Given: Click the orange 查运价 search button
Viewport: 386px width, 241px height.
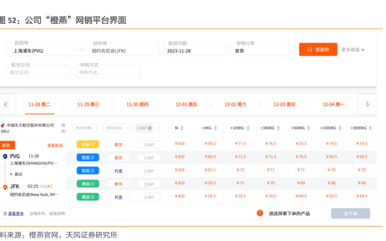Looking at the screenshot, I should pos(318,50).
